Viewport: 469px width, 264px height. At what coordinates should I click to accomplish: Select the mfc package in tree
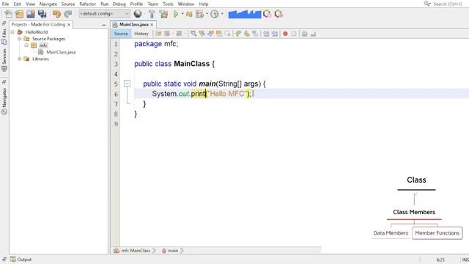43,45
